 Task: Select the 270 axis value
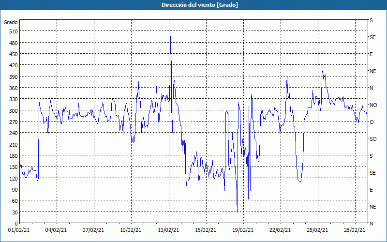point(14,122)
